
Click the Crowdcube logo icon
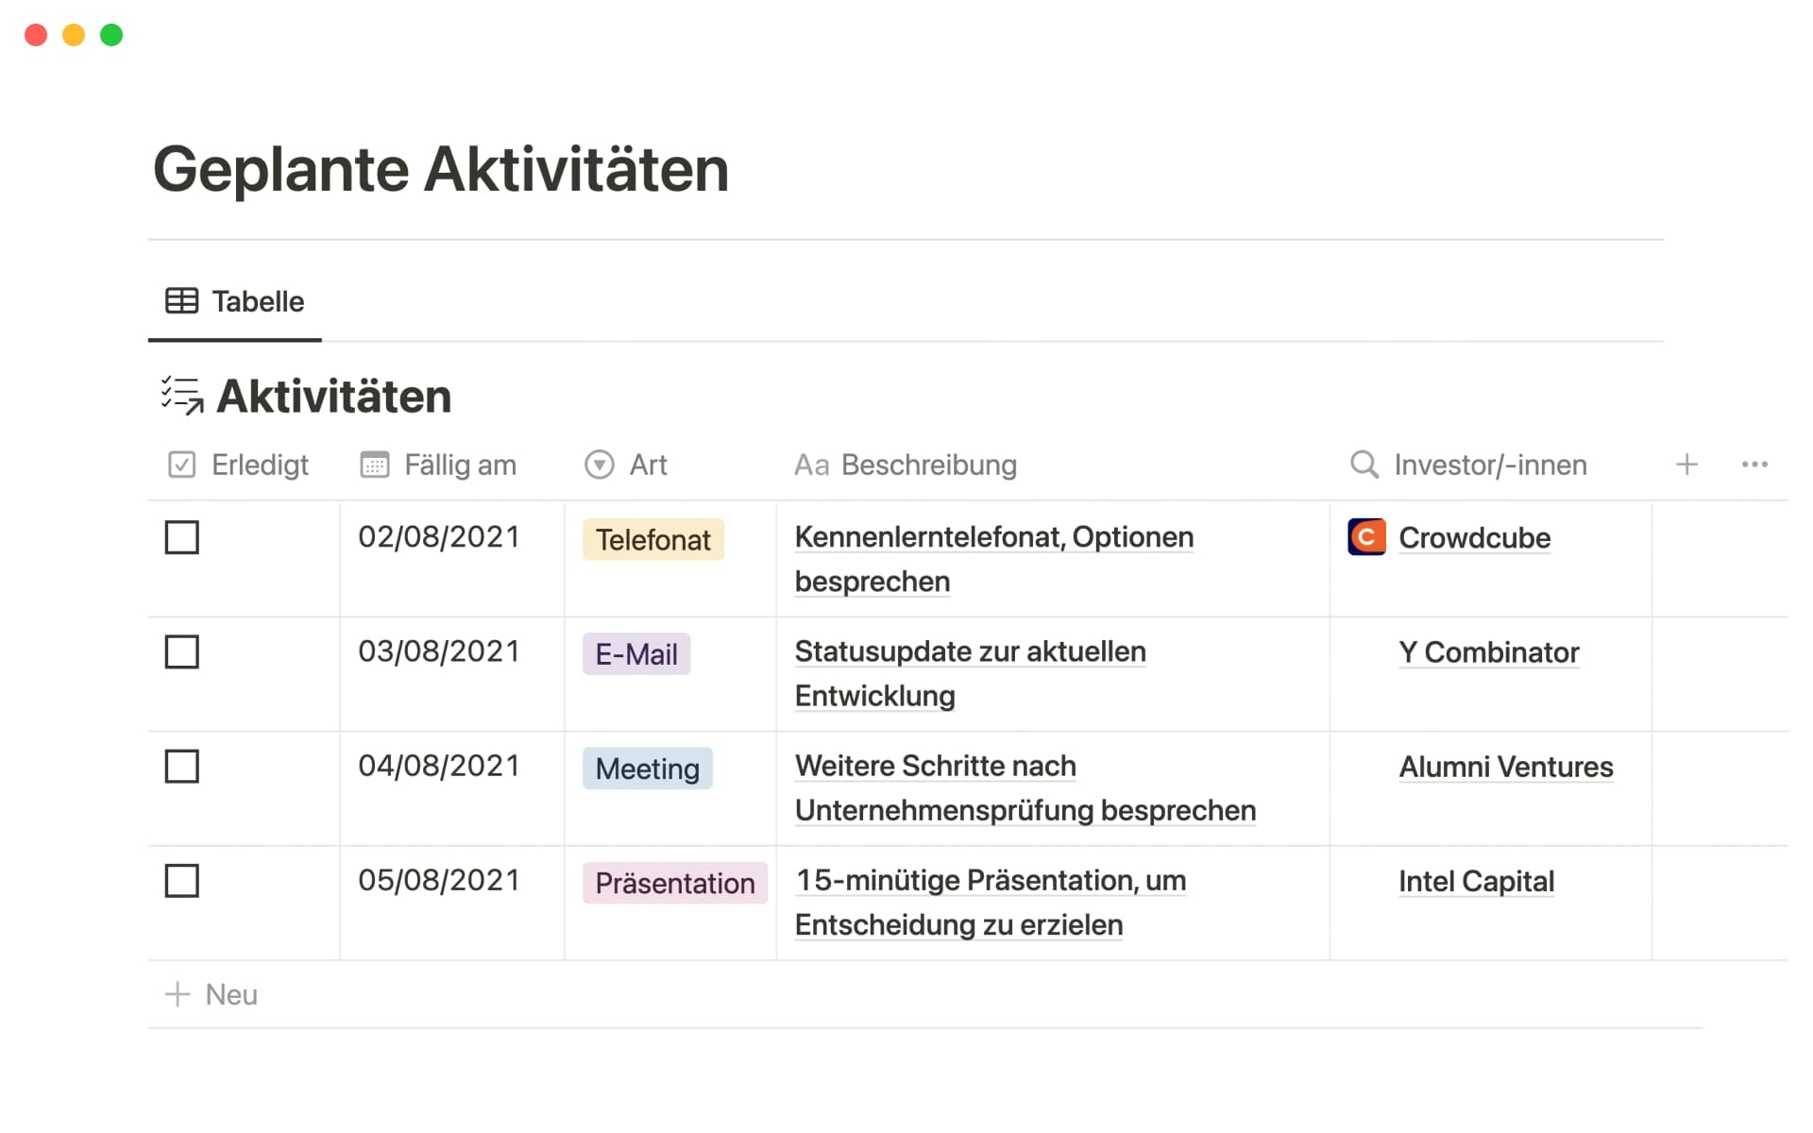tap(1365, 537)
